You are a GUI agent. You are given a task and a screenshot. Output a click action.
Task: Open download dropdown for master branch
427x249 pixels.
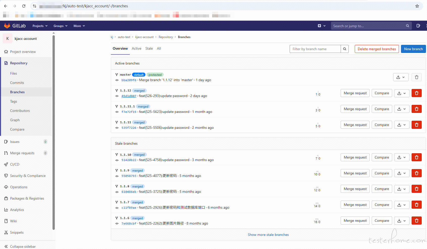(400, 77)
